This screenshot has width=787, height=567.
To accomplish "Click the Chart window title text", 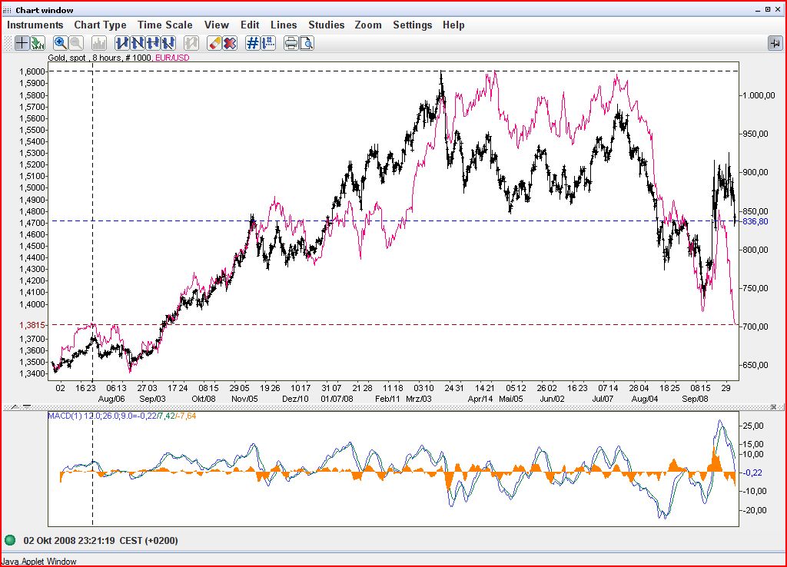I will click(44, 10).
